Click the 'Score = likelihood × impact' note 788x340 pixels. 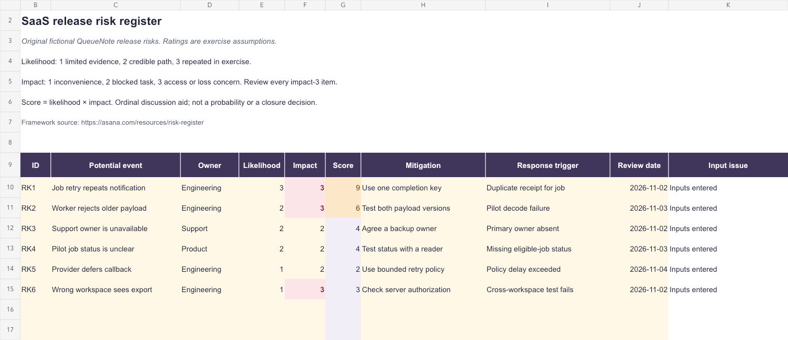click(x=169, y=102)
